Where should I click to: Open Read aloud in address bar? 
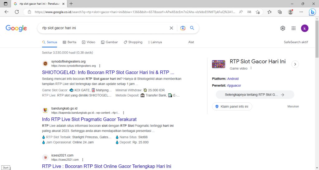point(241,12)
